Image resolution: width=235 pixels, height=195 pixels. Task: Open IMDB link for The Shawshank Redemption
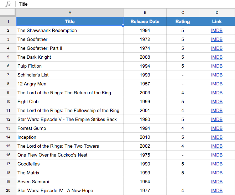[217, 31]
